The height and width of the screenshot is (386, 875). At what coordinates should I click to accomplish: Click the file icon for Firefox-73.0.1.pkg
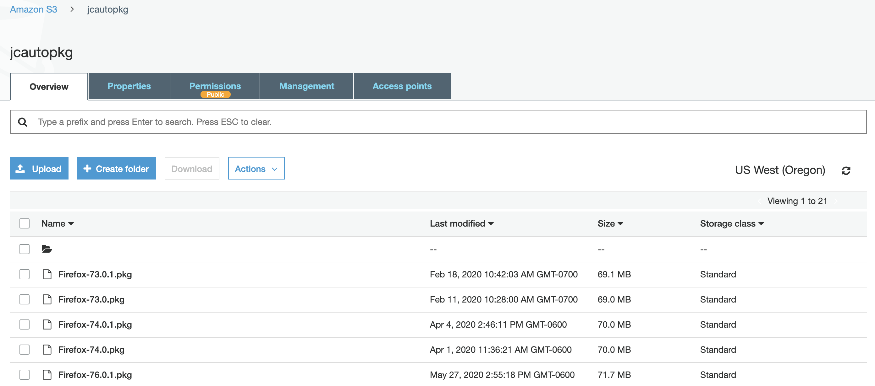[x=47, y=274]
